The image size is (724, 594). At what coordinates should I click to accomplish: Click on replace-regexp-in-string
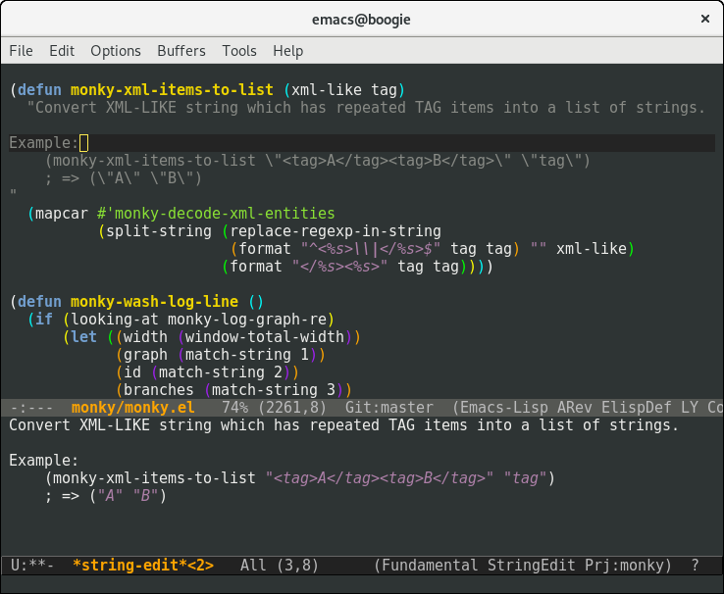[x=336, y=231]
